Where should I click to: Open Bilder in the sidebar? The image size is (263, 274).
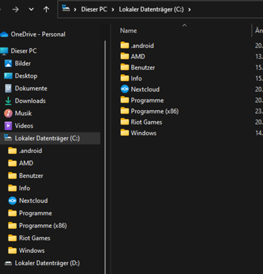23,63
